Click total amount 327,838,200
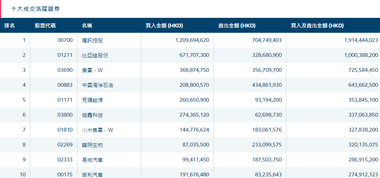Viewport: 380px width, 178px height. (363, 130)
